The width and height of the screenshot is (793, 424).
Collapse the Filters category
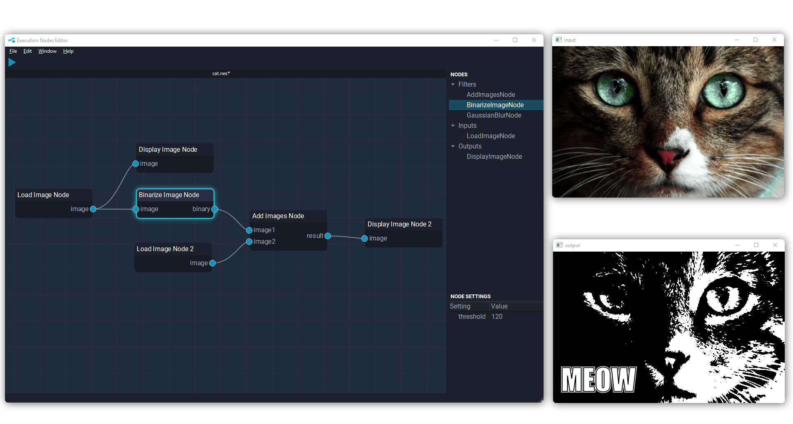coord(453,85)
